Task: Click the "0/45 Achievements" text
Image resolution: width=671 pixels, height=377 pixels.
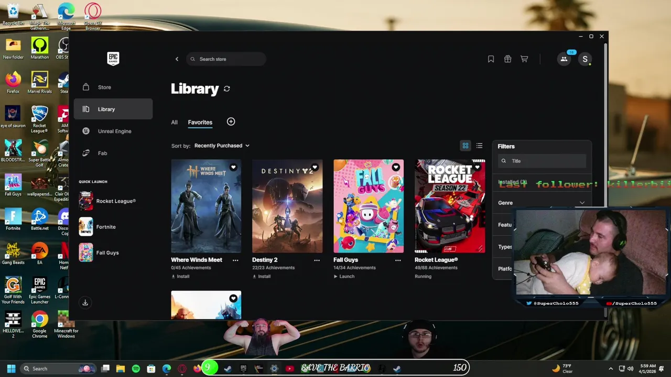Action: [191, 268]
